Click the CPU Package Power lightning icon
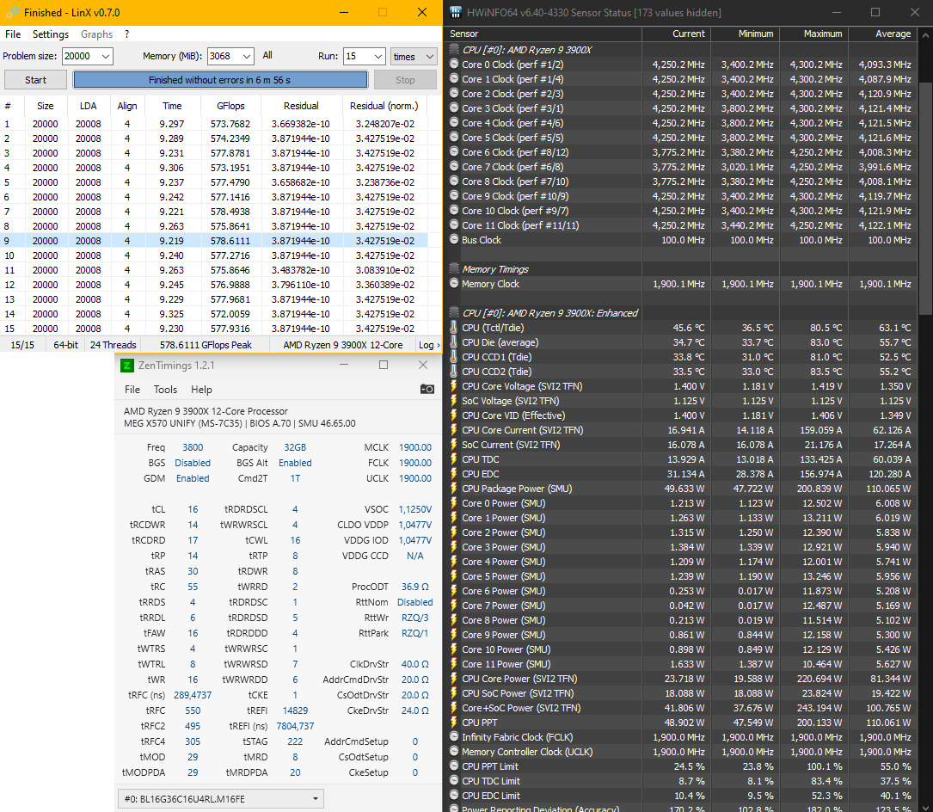Image resolution: width=933 pixels, height=812 pixels. (x=454, y=489)
